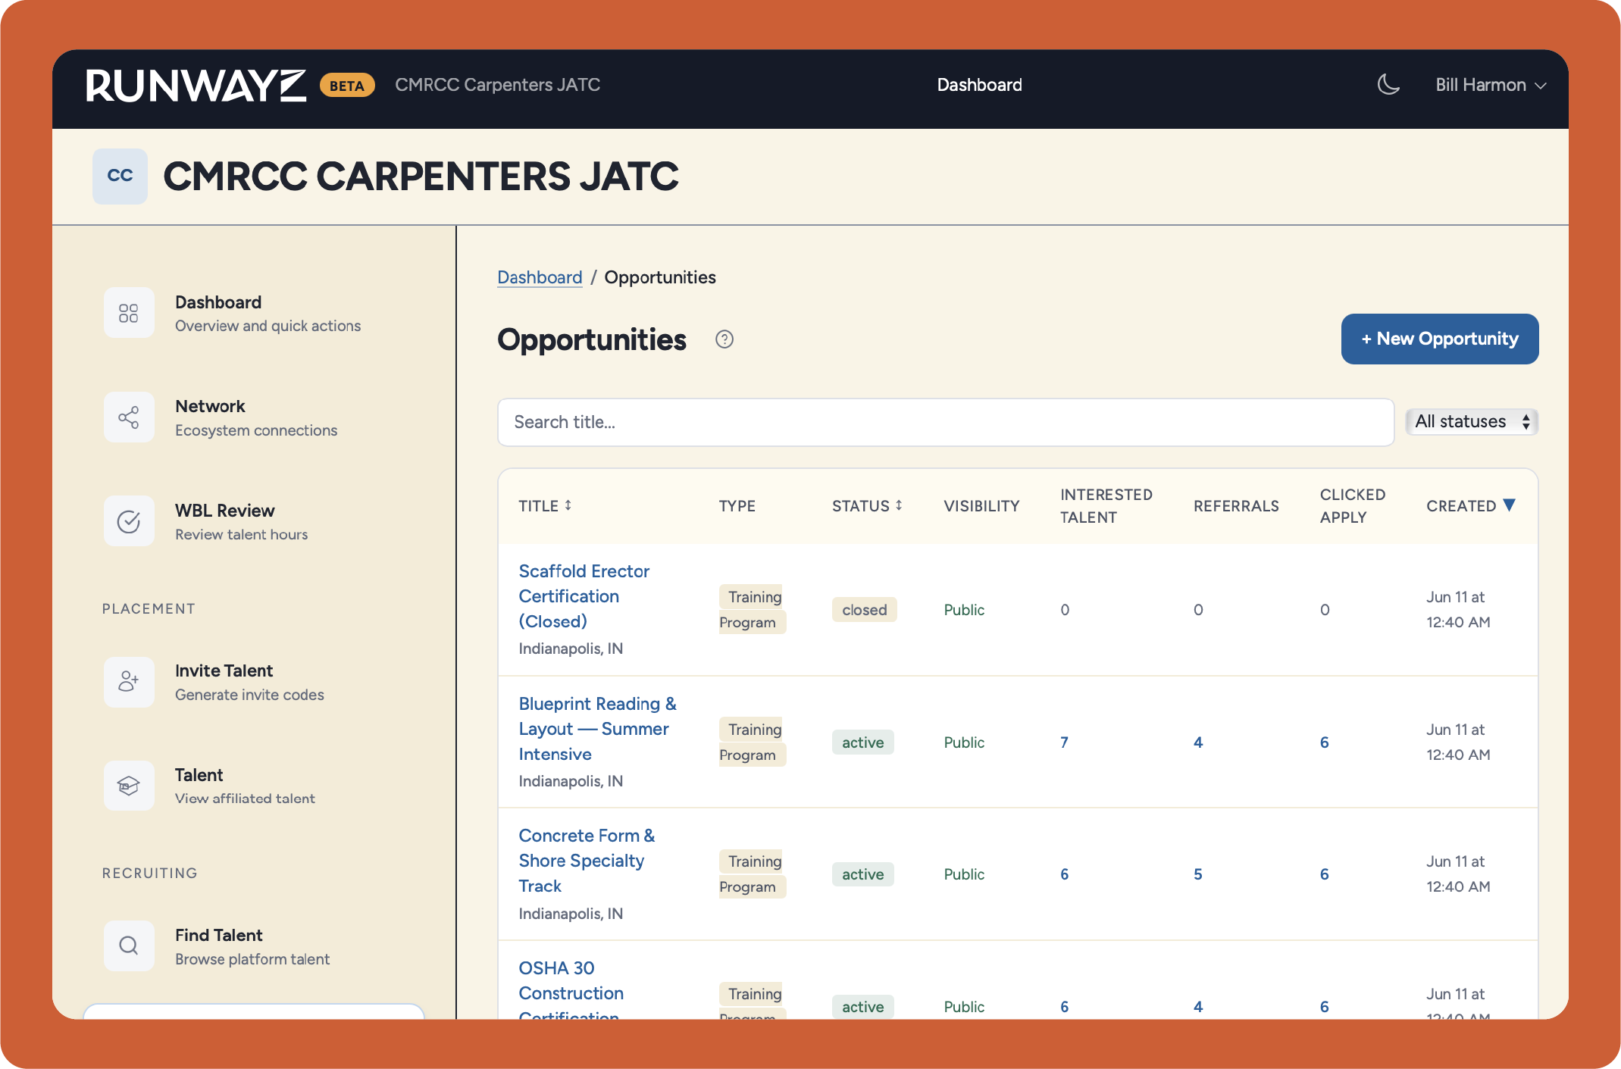This screenshot has width=1621, height=1069.
Task: Open Concrete Form & Shore Specialty Track
Action: [x=587, y=861]
